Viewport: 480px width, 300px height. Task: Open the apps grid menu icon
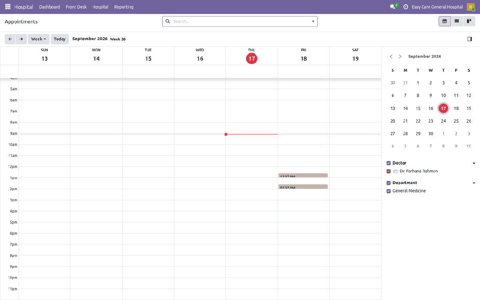(x=8, y=7)
